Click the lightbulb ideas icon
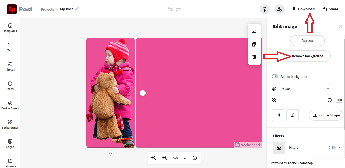Screen dimensions: 345x168 click(265, 9)
